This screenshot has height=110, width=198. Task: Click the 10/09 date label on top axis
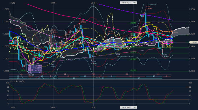point(53,3)
